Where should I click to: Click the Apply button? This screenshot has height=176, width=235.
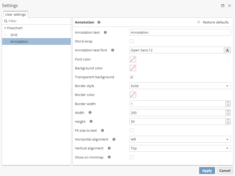click(207, 171)
